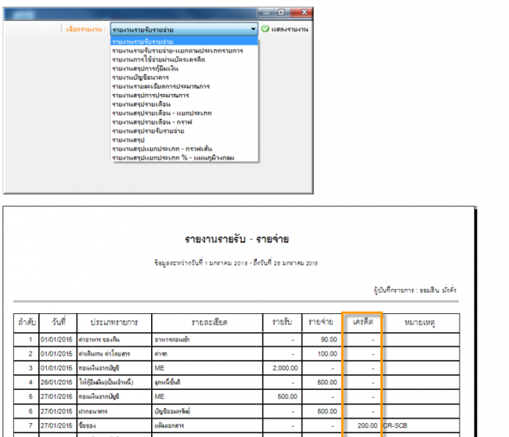Click the รายจ่าย column header
Image resolution: width=509 pixels, height=437 pixels.
coord(321,323)
